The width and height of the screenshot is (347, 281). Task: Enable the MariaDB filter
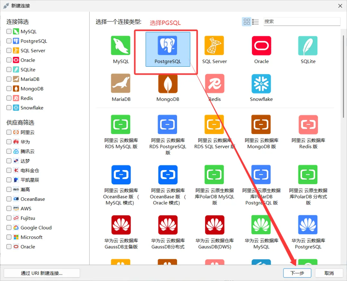pos(9,79)
